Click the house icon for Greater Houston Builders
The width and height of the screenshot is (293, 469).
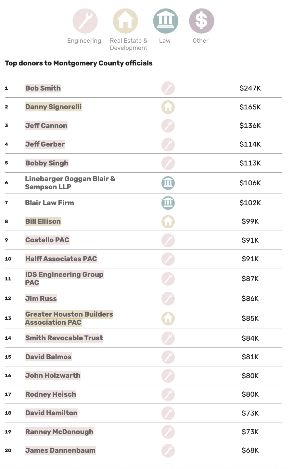pos(168,319)
